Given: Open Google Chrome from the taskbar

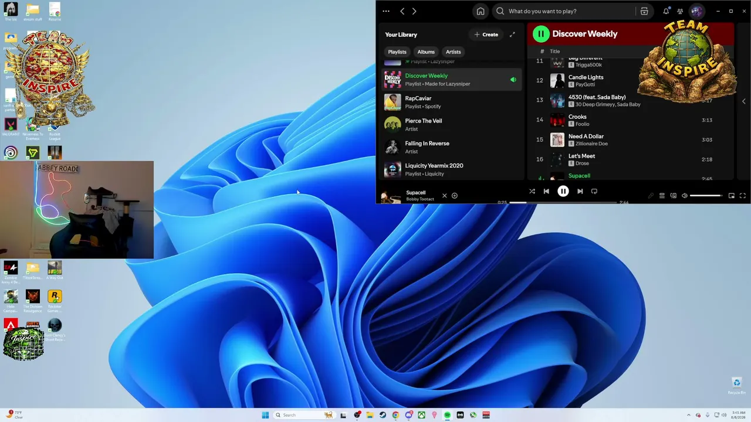Looking at the screenshot, I should [395, 415].
